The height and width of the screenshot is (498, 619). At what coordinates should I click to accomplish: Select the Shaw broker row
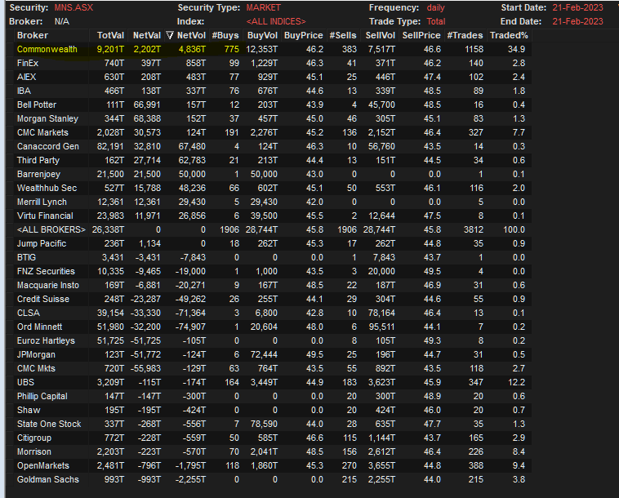coord(273,410)
